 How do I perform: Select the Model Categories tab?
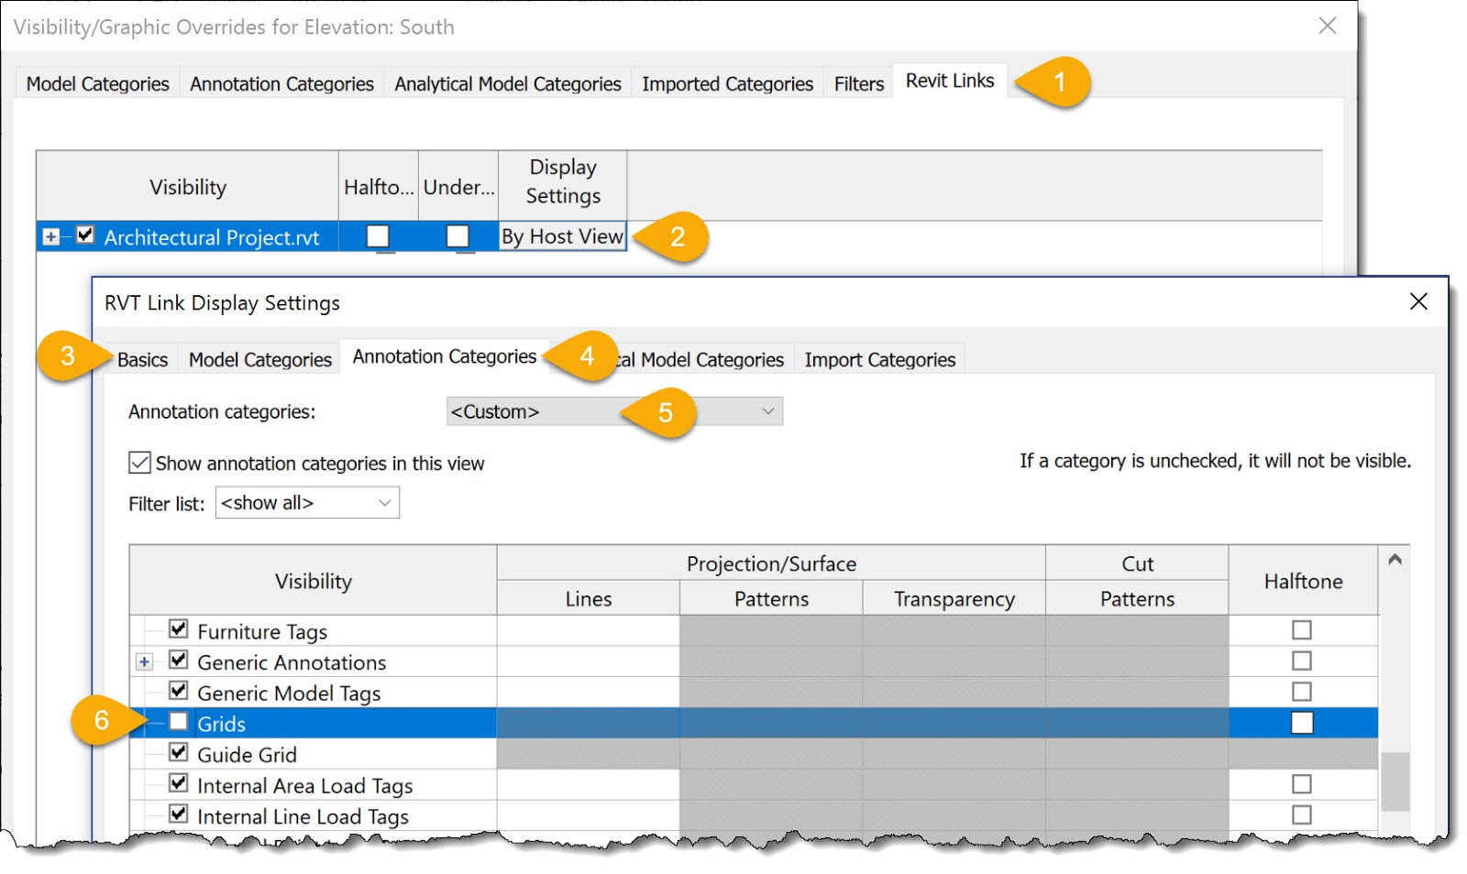pyautogui.click(x=96, y=83)
